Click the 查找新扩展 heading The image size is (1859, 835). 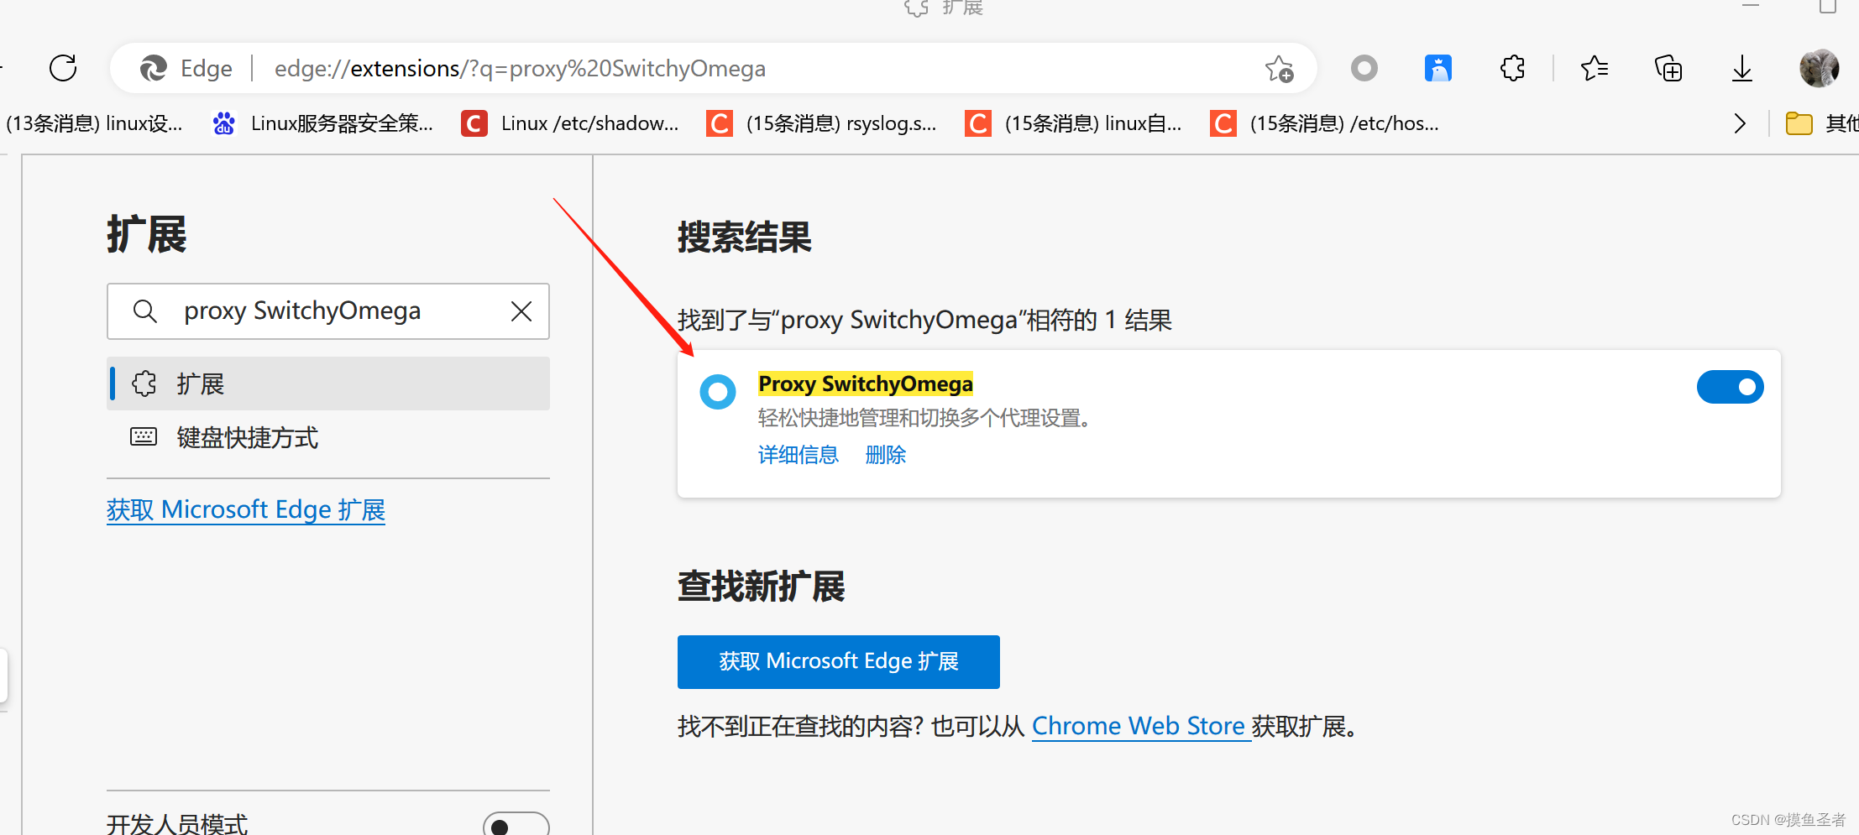point(761,586)
